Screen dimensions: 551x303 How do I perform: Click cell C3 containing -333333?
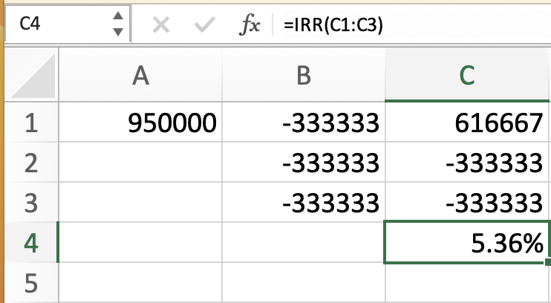(x=467, y=202)
